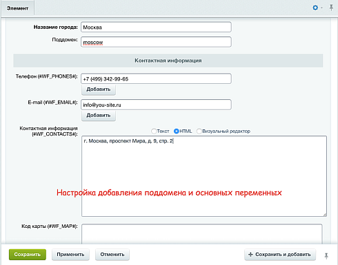Select the Текст radio option
338x265 pixels.
tap(154, 131)
